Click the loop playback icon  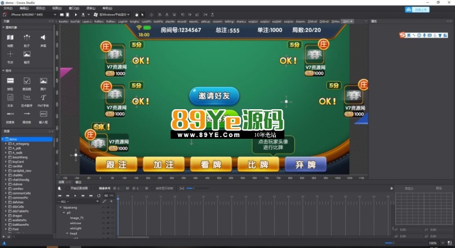(x=98, y=196)
